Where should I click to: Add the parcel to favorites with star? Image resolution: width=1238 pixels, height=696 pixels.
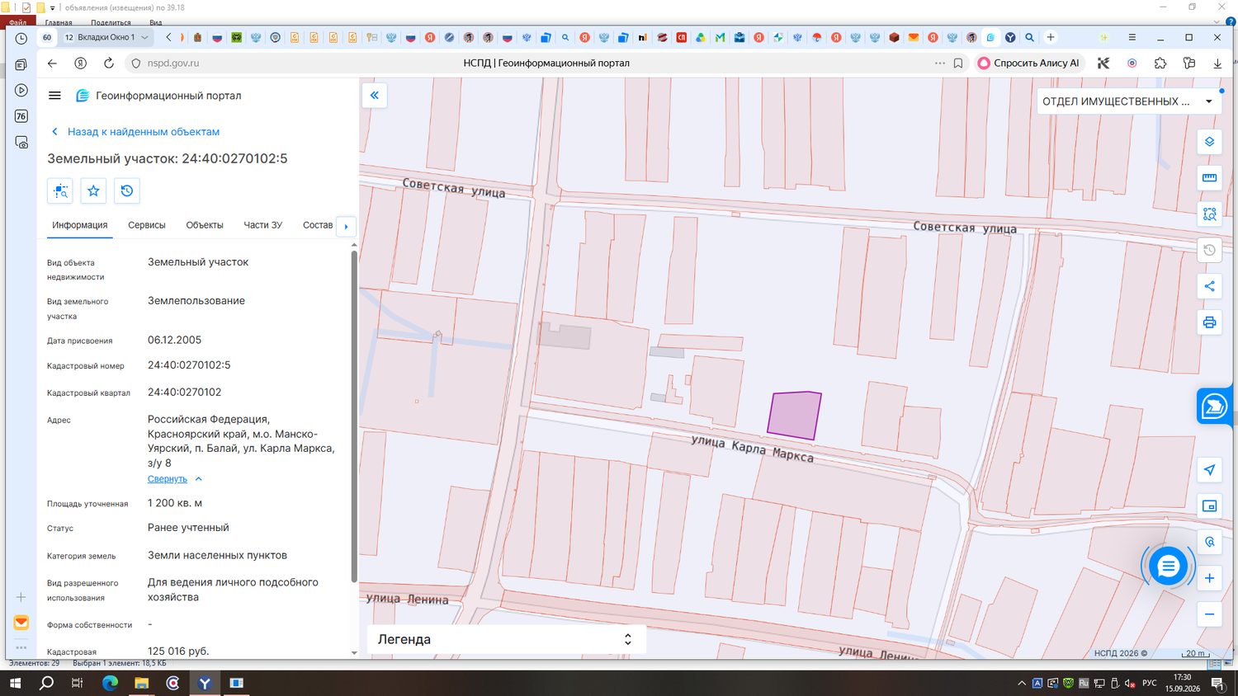[93, 191]
